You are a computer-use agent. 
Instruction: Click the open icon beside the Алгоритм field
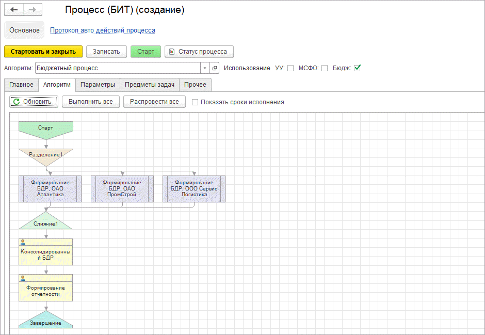click(x=215, y=68)
